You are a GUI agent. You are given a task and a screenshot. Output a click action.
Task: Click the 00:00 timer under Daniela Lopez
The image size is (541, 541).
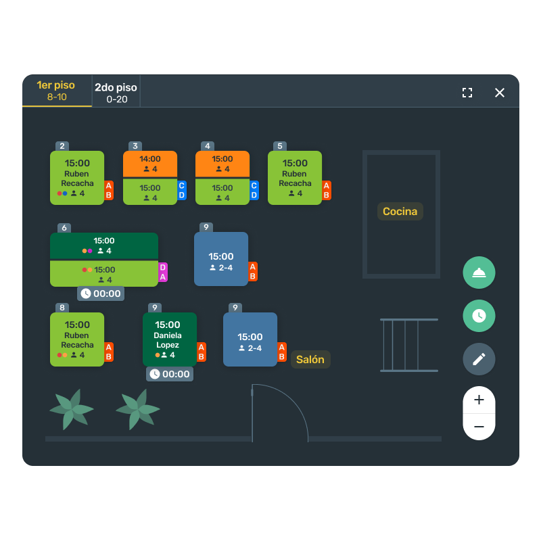click(x=170, y=374)
